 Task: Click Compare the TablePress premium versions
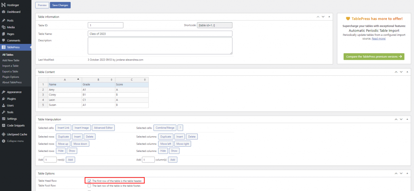tap(374, 56)
